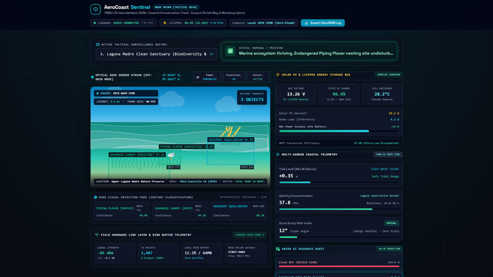Click the Seagrass Canopy detection card
This screenshot has width=493, height=277.
180,211
